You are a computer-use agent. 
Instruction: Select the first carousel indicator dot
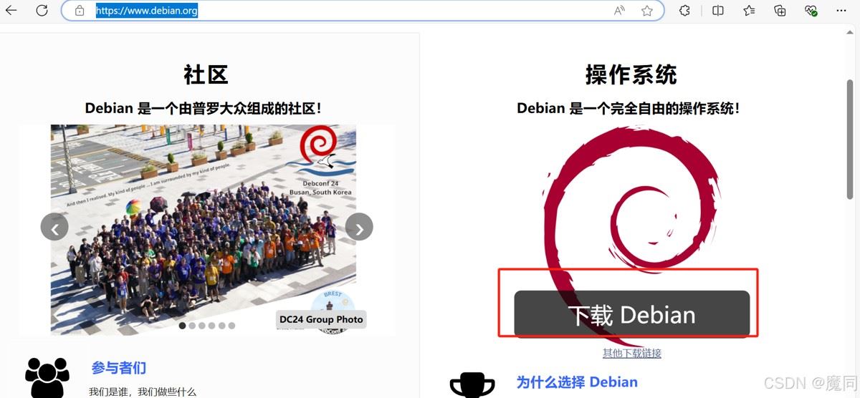tap(182, 326)
